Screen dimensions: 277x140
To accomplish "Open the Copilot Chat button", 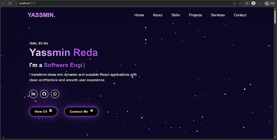I will point(270,3).
